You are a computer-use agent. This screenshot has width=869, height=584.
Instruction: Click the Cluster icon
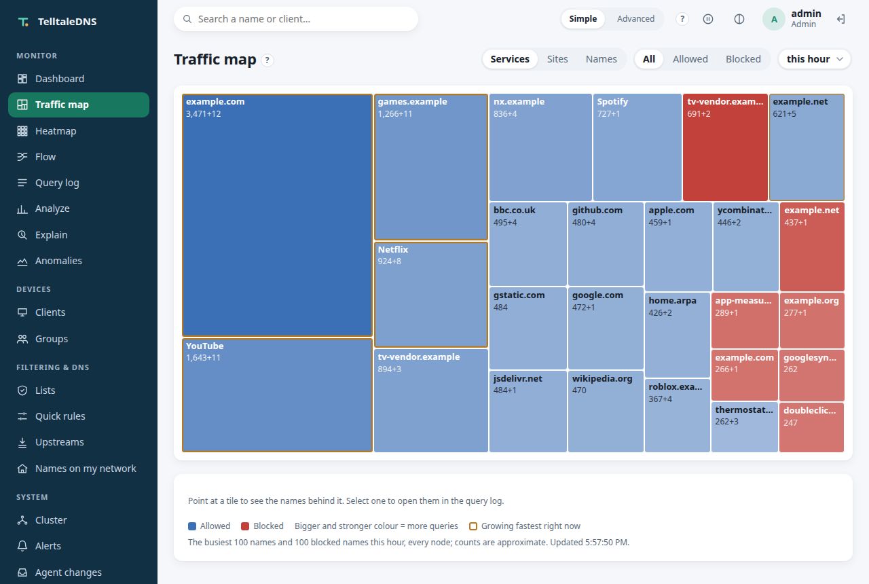[22, 520]
